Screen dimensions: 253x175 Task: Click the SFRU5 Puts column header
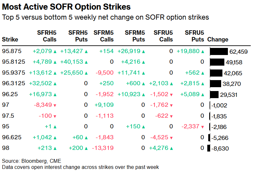point(194,36)
